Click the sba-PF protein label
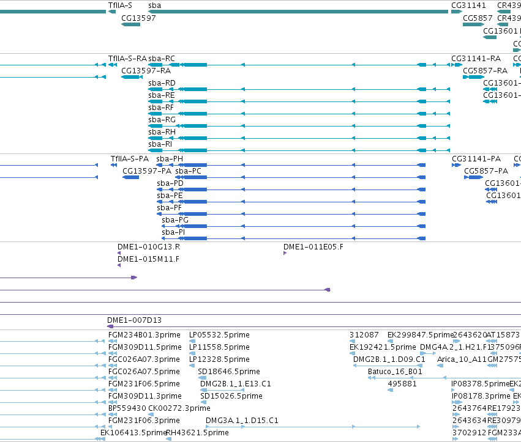The image size is (521, 442). [x=169, y=208]
